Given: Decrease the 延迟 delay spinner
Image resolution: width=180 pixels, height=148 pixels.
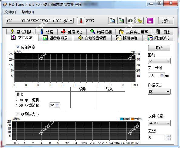Looking at the screenshot, I should click(168, 139).
